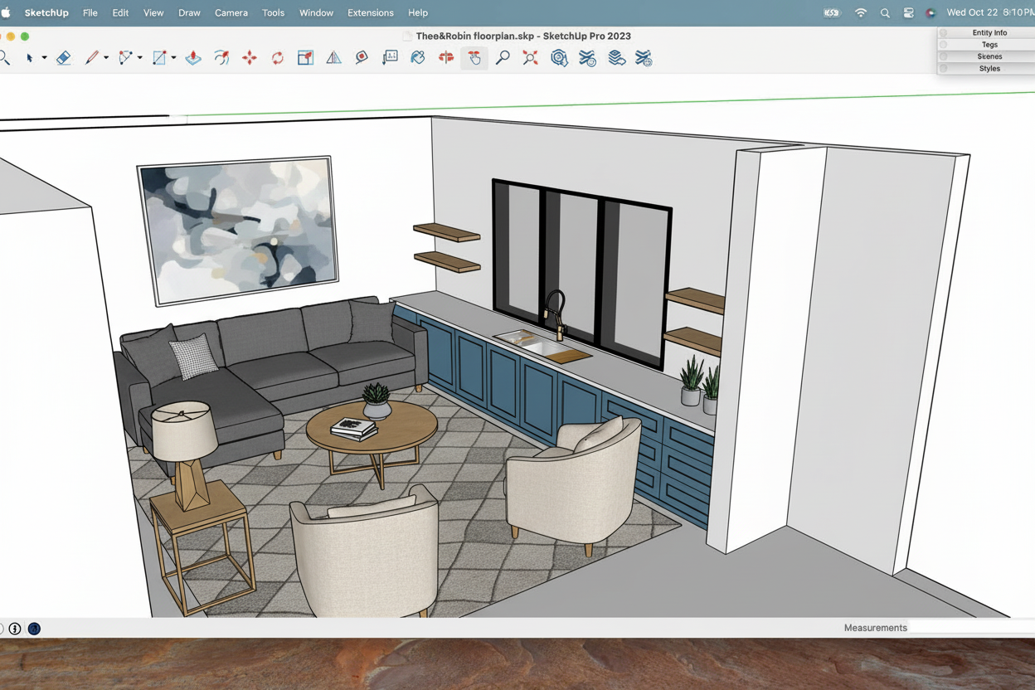Open the Extensions menu
The height and width of the screenshot is (690, 1035).
tap(370, 13)
